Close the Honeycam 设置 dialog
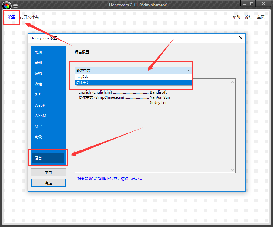The image size is (273, 227). 241,38
